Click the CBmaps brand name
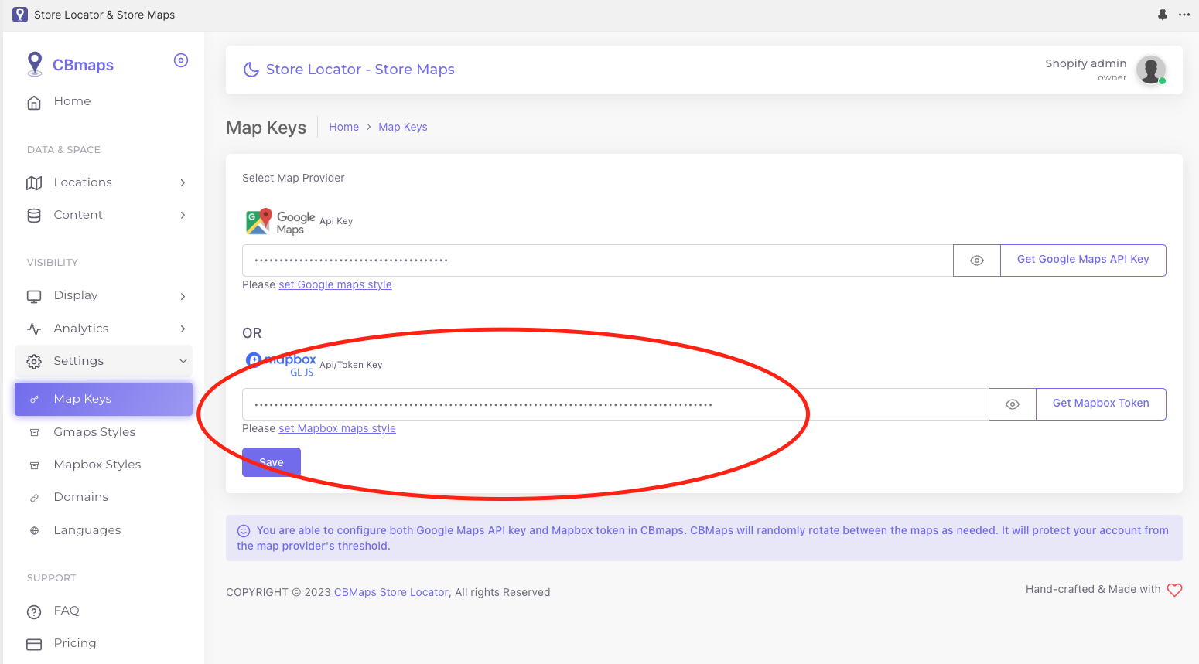The width and height of the screenshot is (1199, 664). coord(83,65)
